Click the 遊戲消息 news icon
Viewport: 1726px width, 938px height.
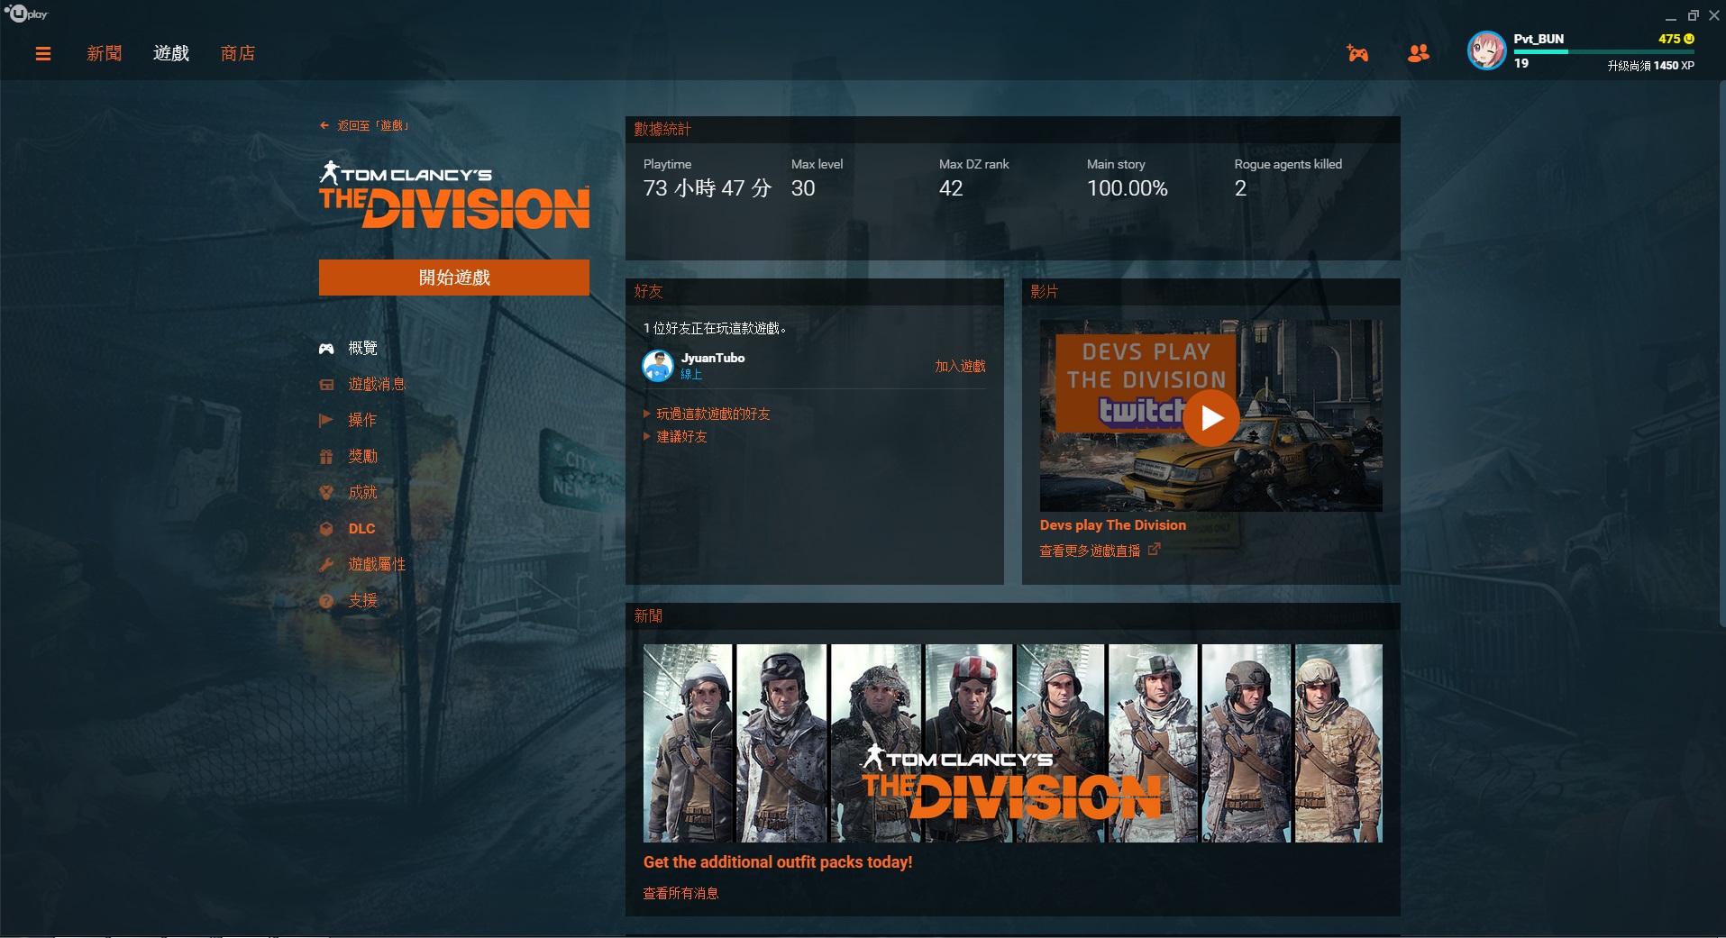click(x=326, y=385)
